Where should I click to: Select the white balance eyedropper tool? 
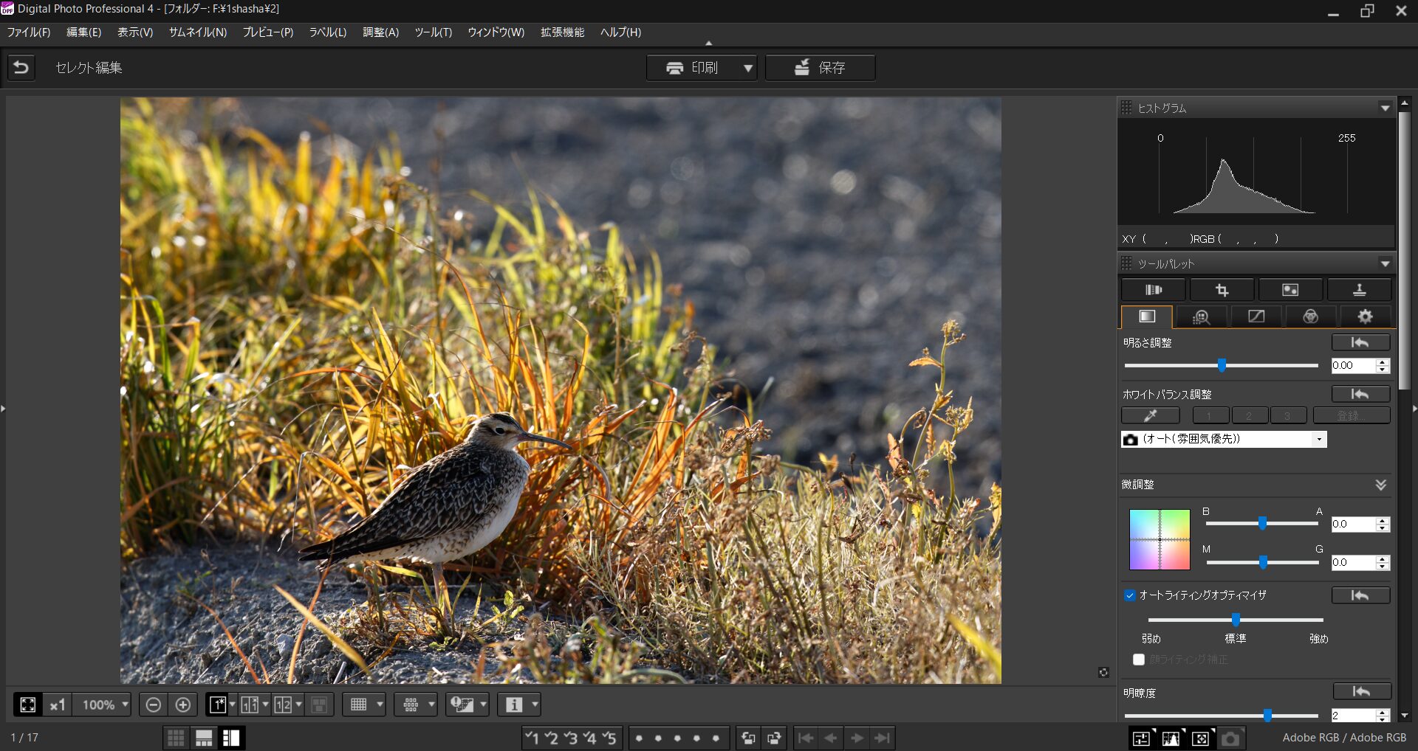(1150, 415)
